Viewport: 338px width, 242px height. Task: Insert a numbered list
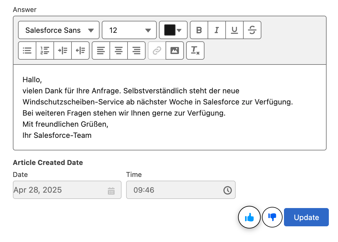[45, 51]
